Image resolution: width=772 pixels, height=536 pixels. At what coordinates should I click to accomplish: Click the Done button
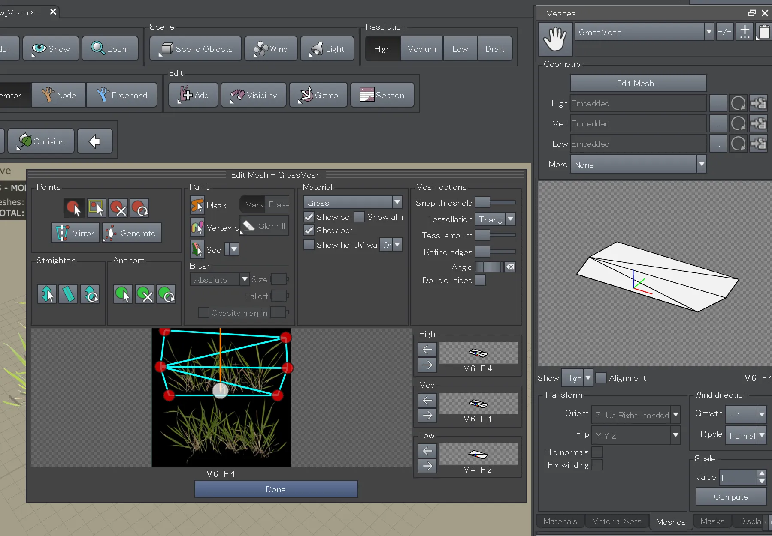tap(276, 489)
